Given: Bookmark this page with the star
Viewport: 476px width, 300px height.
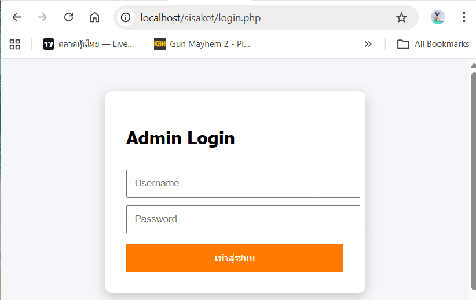Looking at the screenshot, I should tap(401, 17).
